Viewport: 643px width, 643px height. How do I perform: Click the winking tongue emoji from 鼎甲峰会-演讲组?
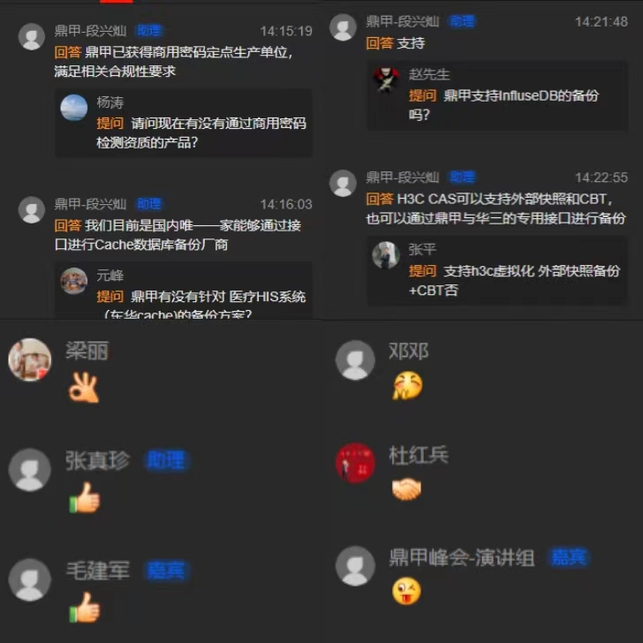(406, 591)
